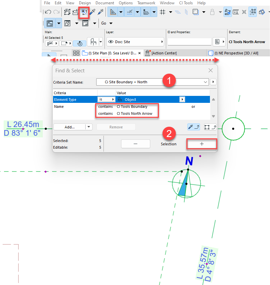Click the minus Selection button
Screen dimensions: 270x285
(x=135, y=144)
